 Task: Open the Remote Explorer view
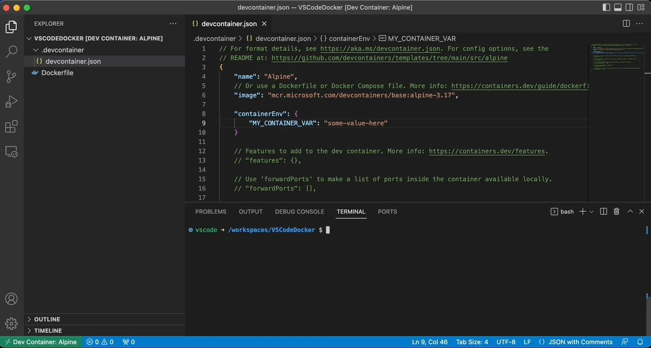point(11,151)
